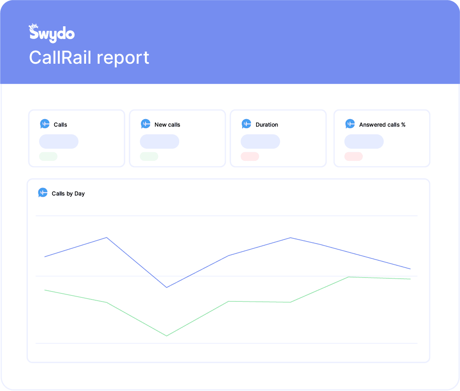Click the Calls by Day chart title
The width and height of the screenshot is (460, 391).
[x=68, y=194]
